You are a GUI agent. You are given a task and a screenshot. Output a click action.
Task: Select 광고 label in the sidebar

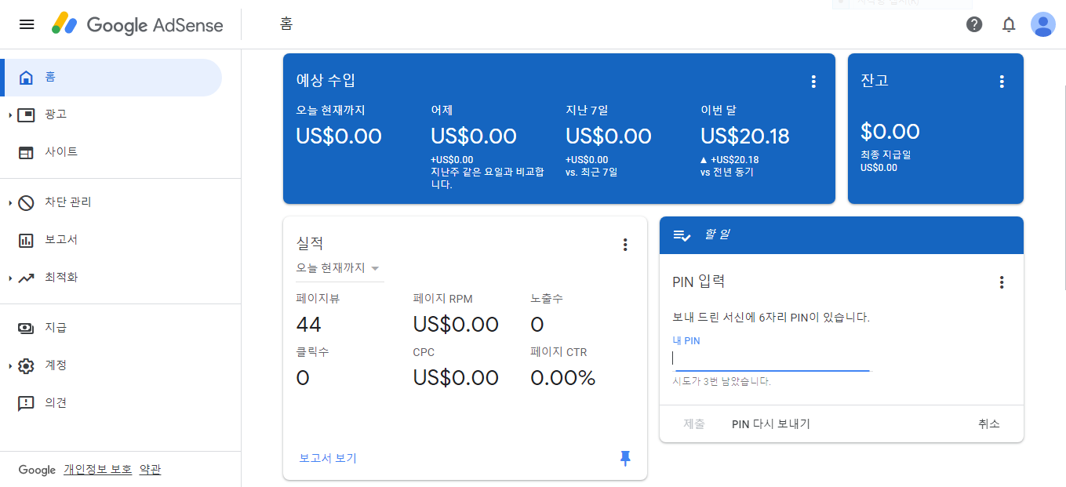(56, 114)
